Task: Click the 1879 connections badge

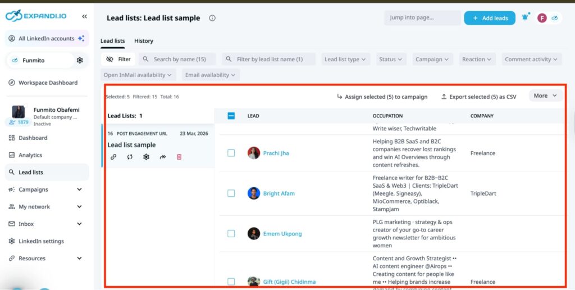Action: click(18, 123)
